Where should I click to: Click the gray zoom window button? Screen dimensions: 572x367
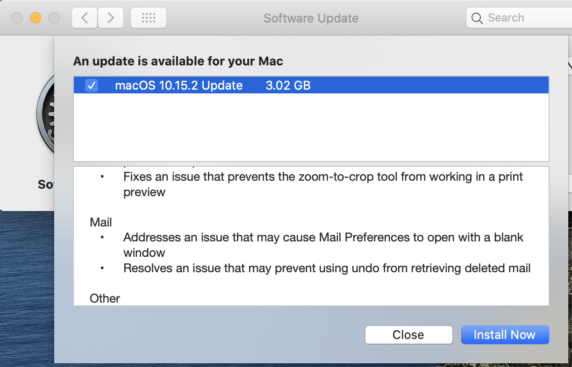(54, 18)
